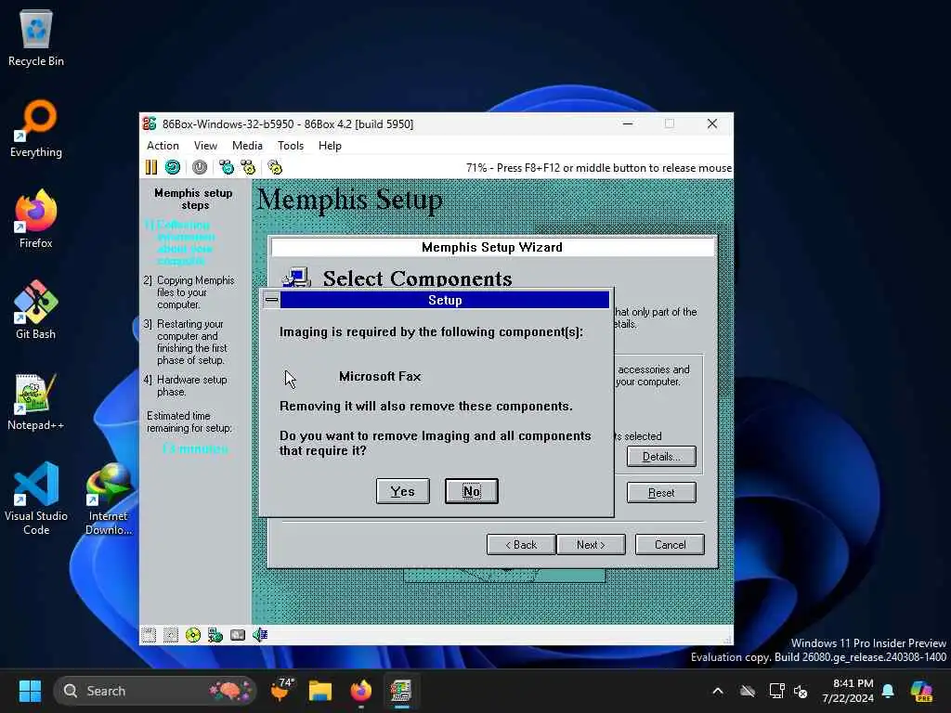The image size is (951, 713).
Task: Select Internet Download Manager desktop shortcut
Action: [x=109, y=499]
